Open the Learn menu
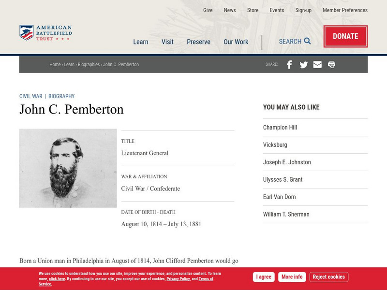Screen dimensions: 387x290 coord(141,42)
